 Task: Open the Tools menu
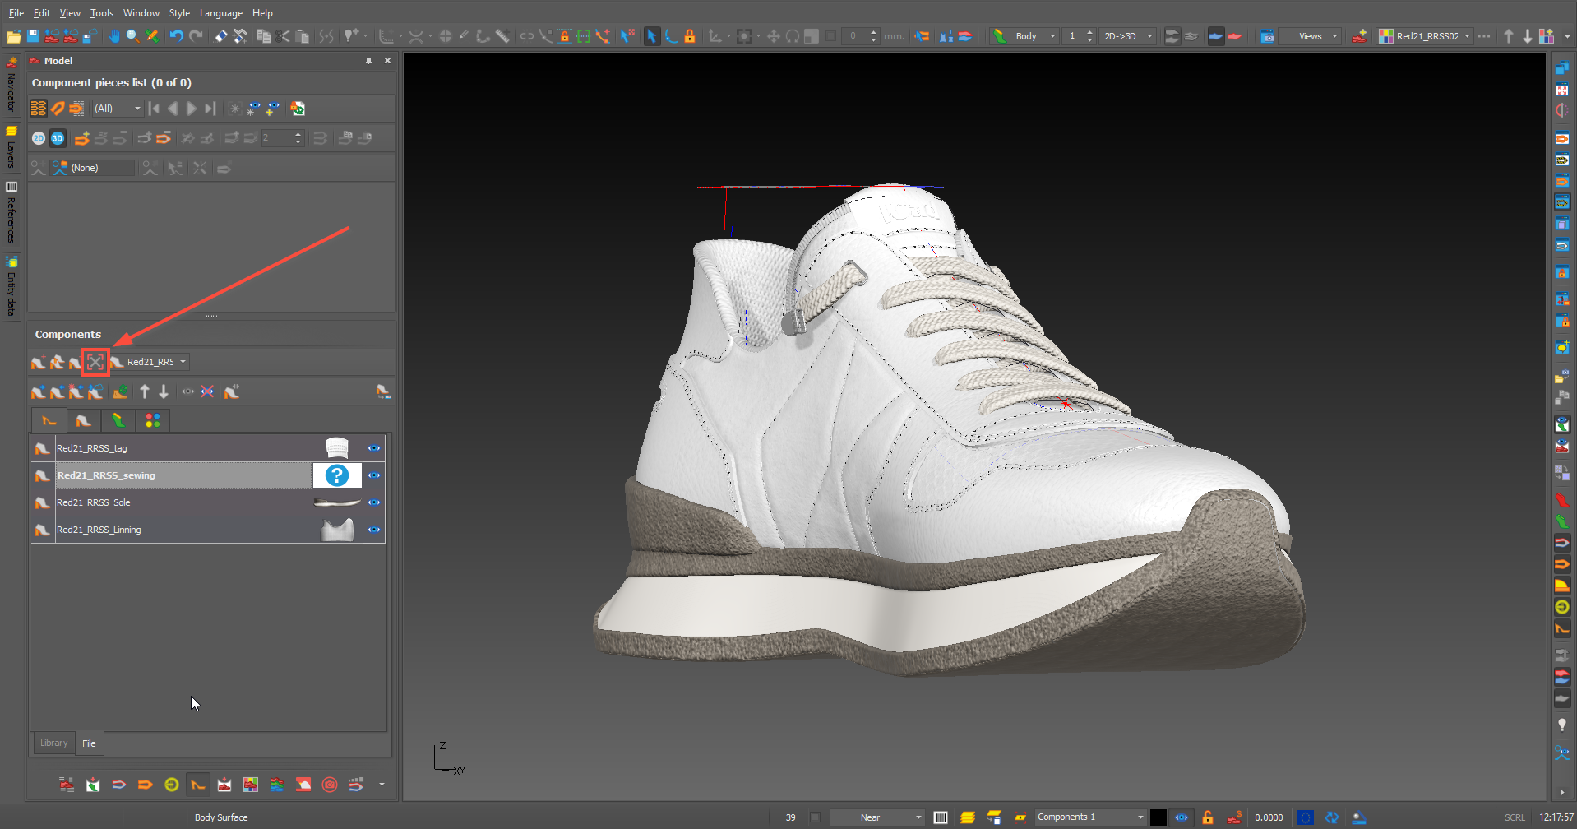coord(101,13)
